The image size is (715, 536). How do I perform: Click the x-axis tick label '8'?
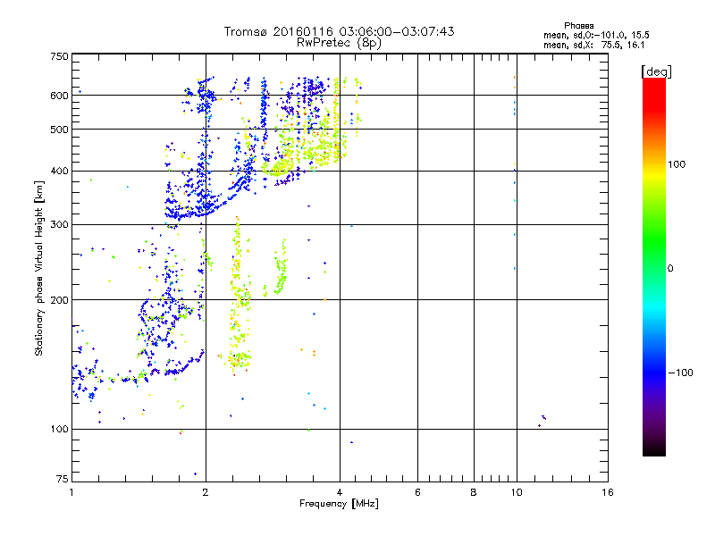pos(474,492)
